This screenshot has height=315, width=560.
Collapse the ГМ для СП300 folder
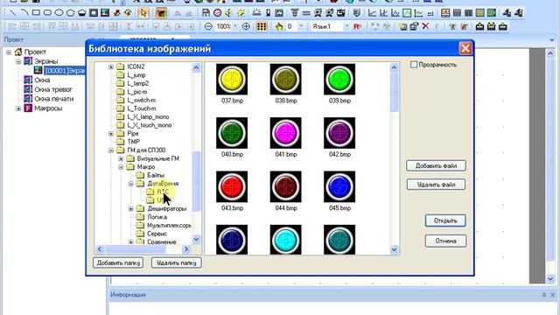111,150
